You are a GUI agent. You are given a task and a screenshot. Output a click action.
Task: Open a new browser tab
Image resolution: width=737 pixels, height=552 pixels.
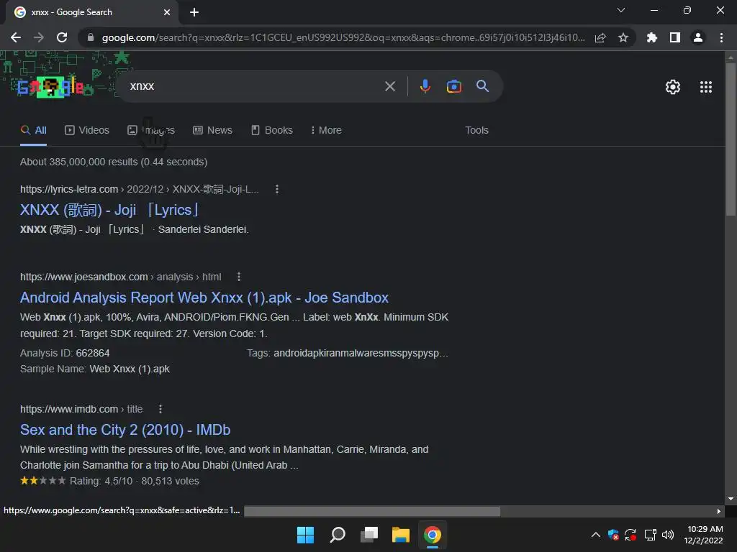(x=194, y=12)
